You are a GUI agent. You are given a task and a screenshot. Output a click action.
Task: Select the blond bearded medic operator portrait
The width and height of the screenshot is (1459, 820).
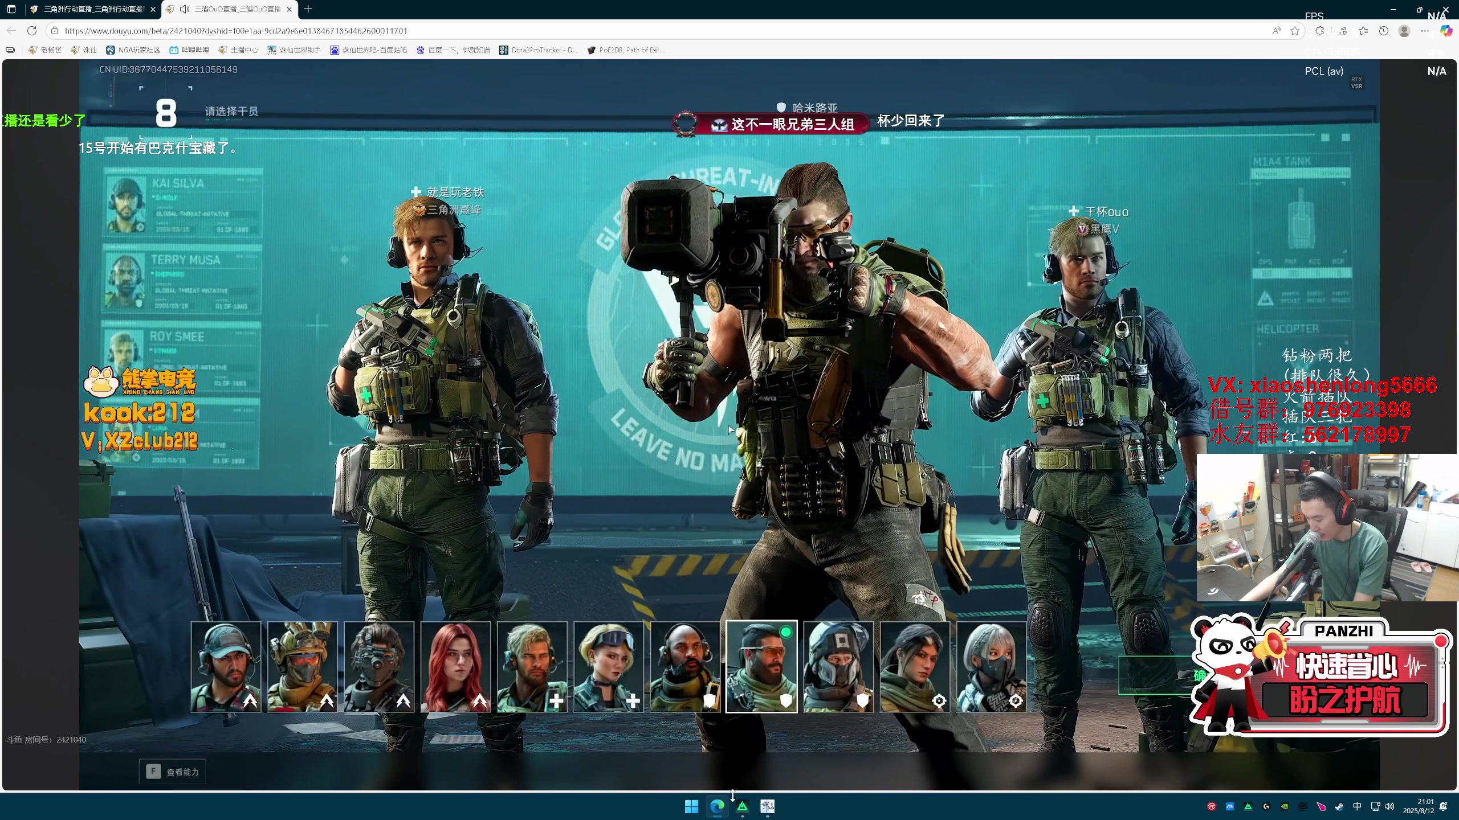coord(532,667)
